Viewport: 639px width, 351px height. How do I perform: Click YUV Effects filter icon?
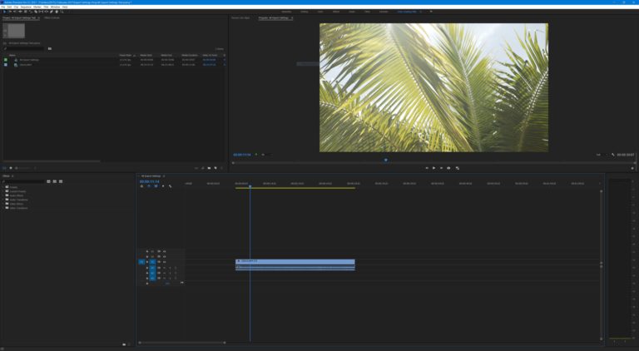[61, 181]
